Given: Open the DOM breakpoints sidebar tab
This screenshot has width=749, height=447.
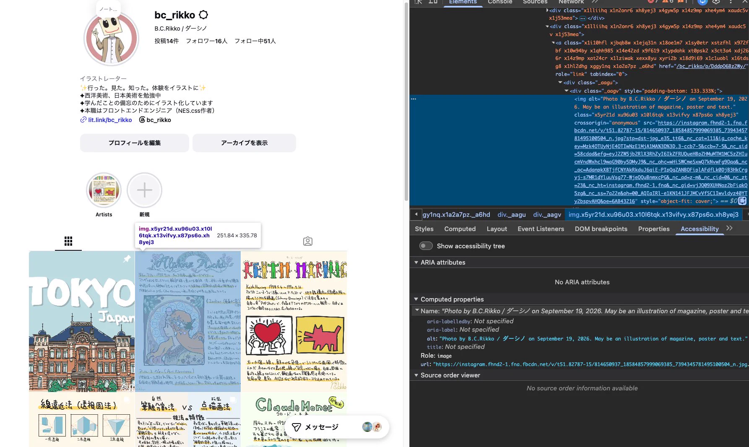Looking at the screenshot, I should click(601, 229).
